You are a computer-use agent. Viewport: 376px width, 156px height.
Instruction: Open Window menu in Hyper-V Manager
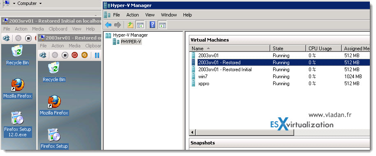[169, 15]
